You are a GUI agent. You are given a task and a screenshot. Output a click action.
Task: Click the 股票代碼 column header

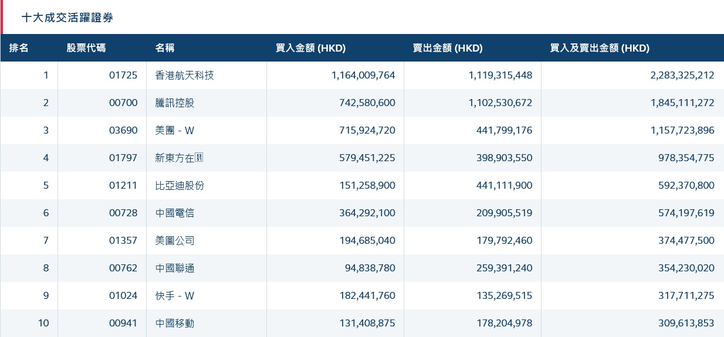point(86,49)
